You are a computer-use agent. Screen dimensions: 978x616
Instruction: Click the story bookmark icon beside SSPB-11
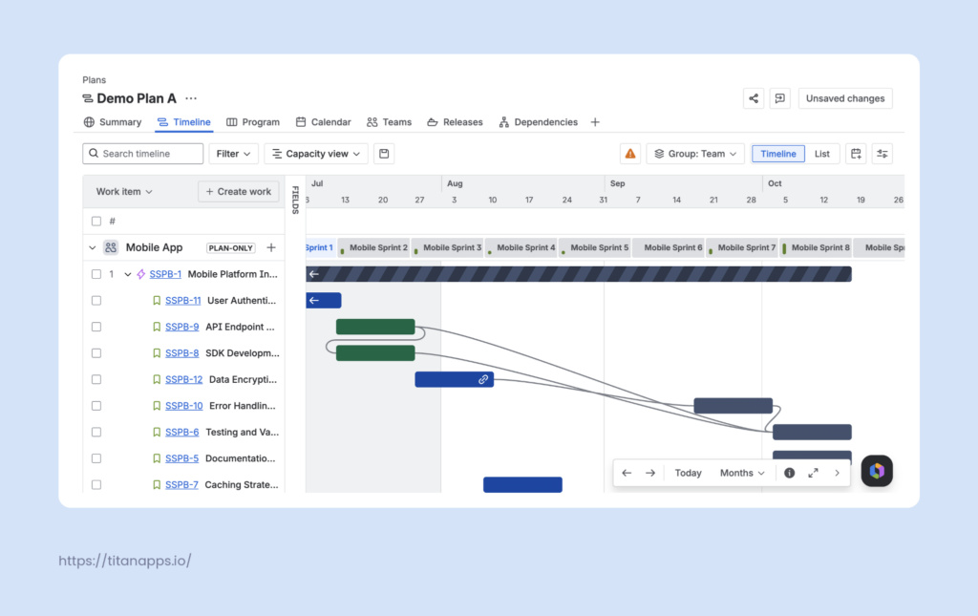pos(157,301)
